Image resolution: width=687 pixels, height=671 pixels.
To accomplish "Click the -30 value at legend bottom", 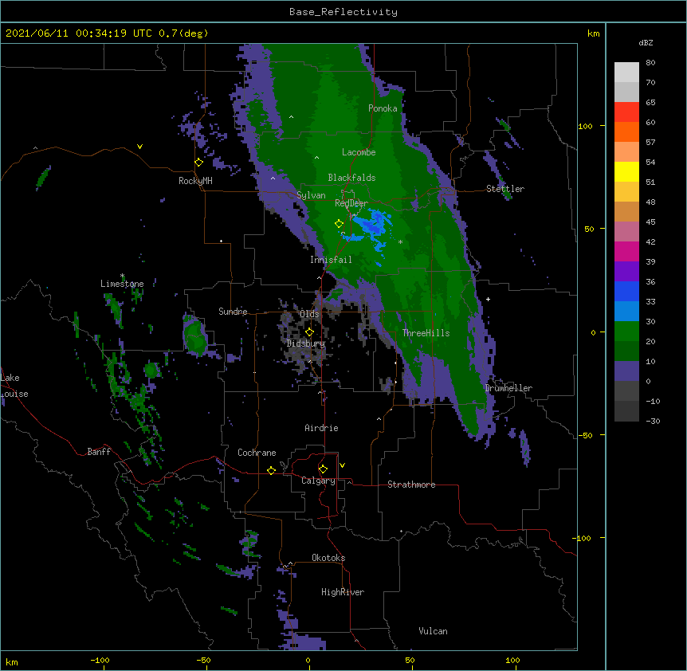I will (x=653, y=421).
